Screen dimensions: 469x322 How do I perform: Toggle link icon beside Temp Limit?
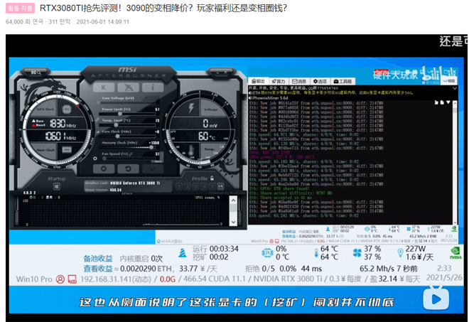pyautogui.click(x=97, y=120)
